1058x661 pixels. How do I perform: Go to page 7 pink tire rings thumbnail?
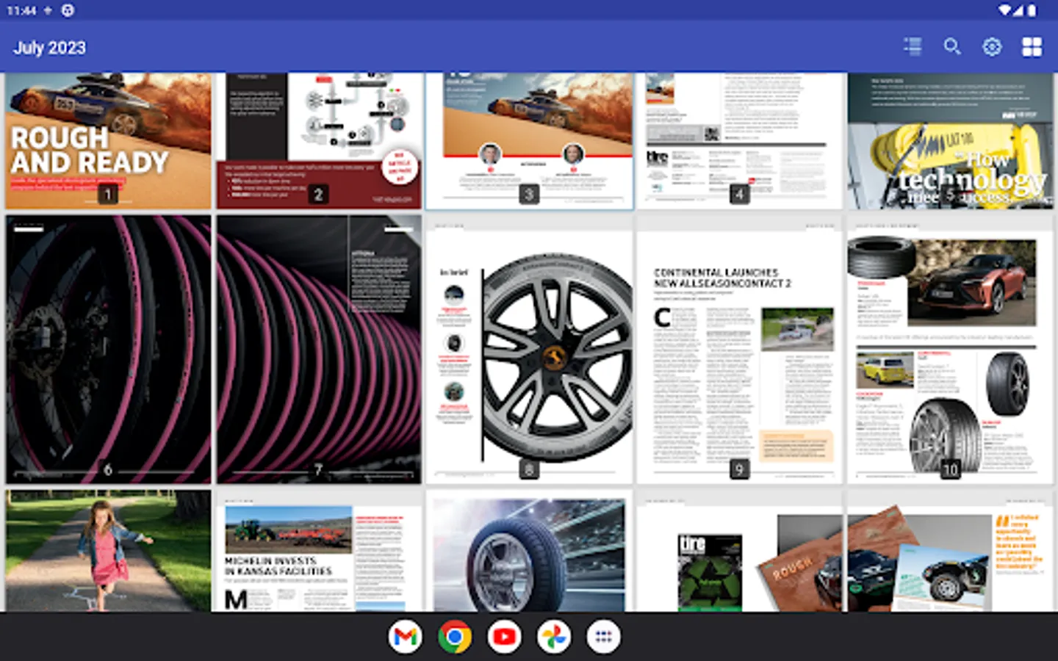[x=319, y=350]
